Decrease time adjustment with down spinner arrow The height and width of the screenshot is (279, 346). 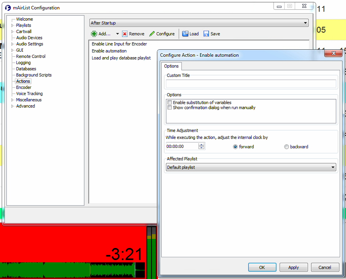pos(201,148)
